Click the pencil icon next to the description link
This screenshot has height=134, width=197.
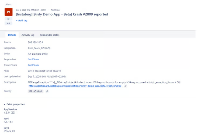tap(126, 86)
